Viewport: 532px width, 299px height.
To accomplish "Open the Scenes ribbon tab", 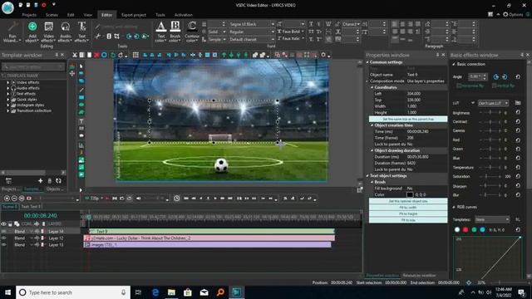I will [x=52, y=15].
